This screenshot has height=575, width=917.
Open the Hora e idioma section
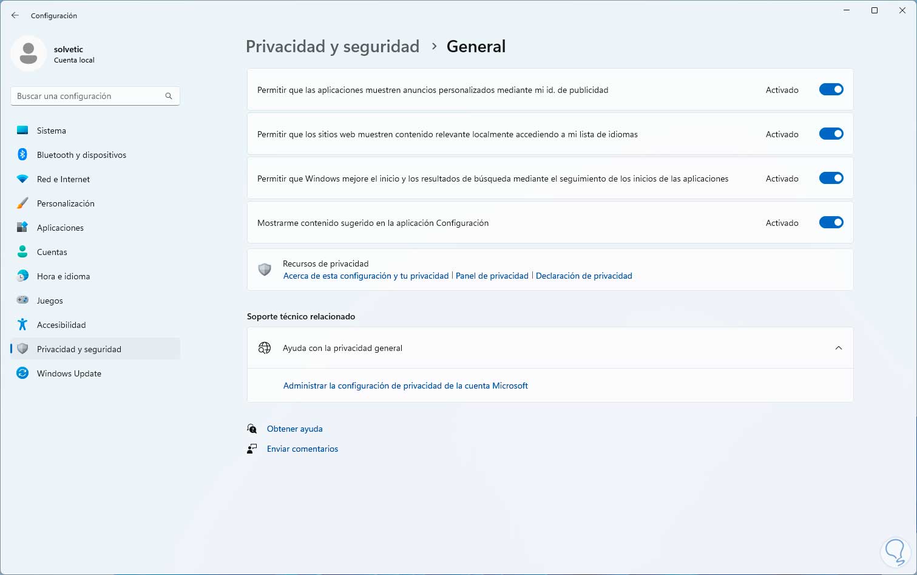click(x=63, y=276)
